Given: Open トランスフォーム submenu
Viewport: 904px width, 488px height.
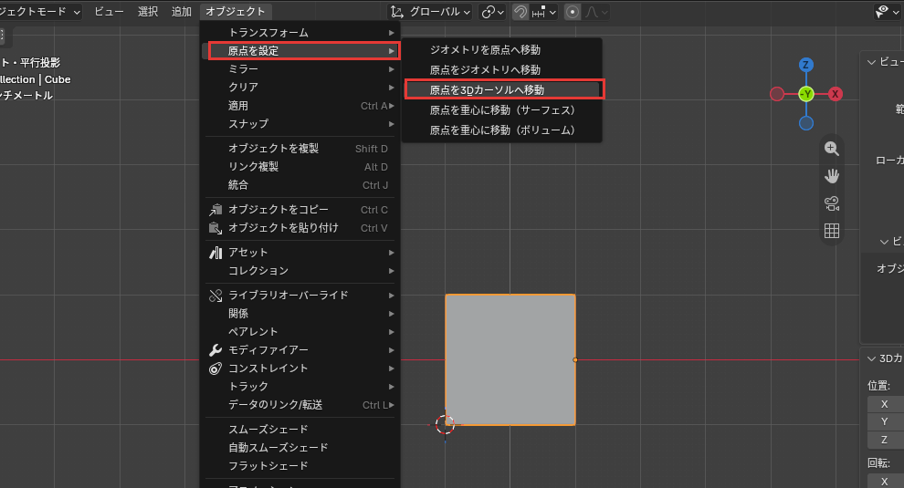Looking at the screenshot, I should 300,33.
